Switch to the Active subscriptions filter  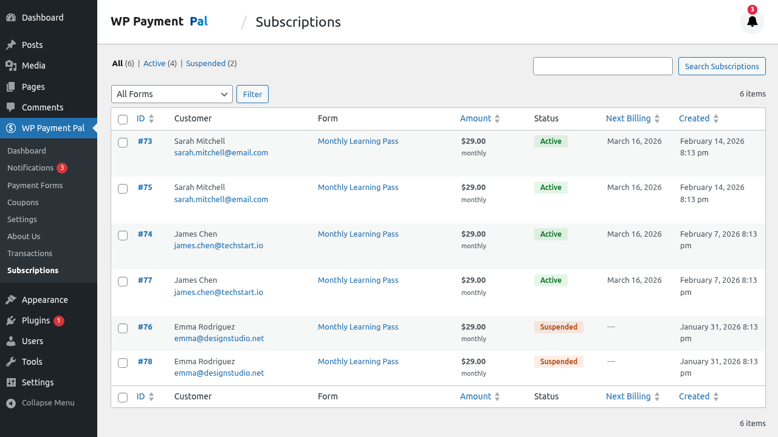[154, 63]
